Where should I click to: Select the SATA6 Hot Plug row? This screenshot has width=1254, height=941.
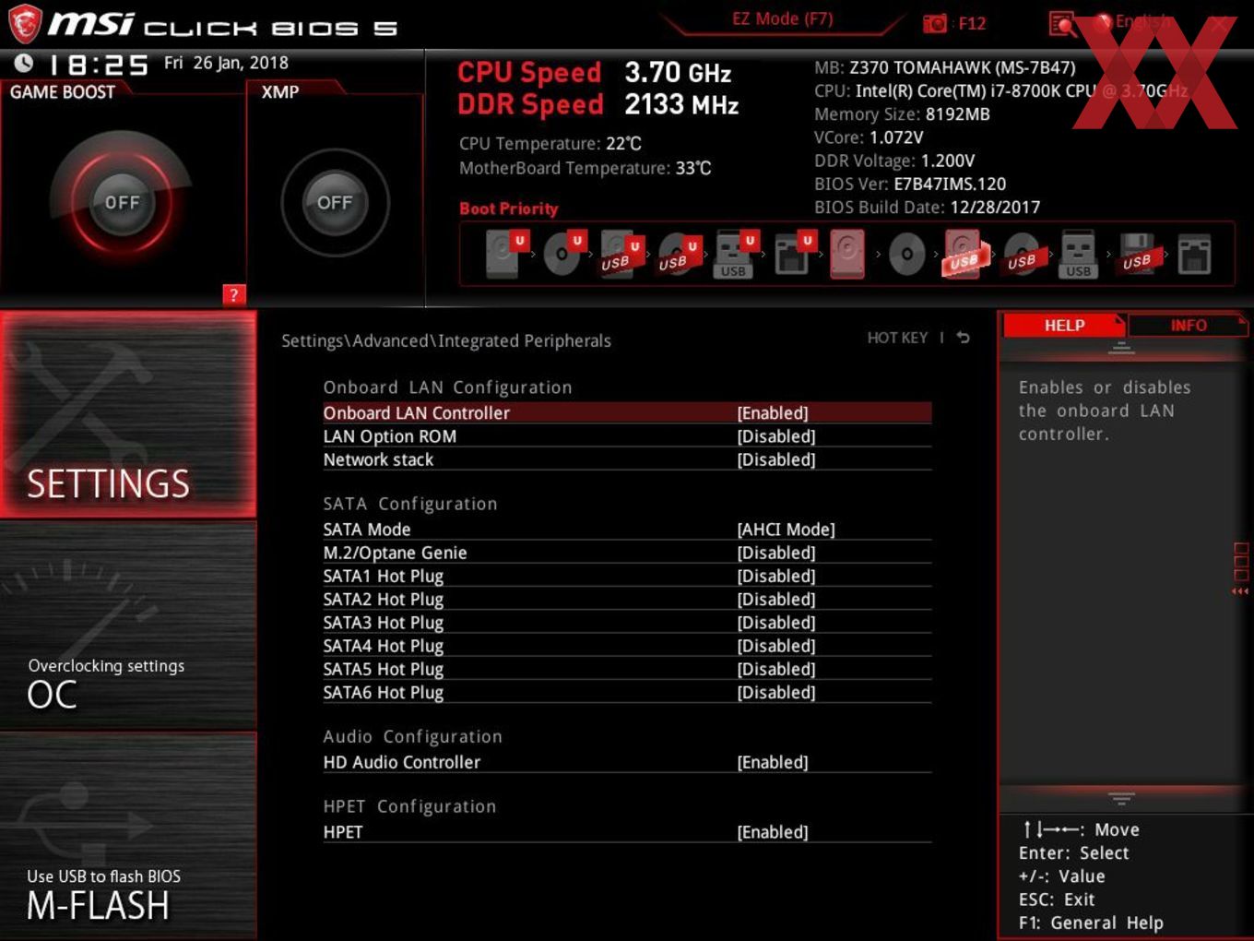click(x=627, y=692)
